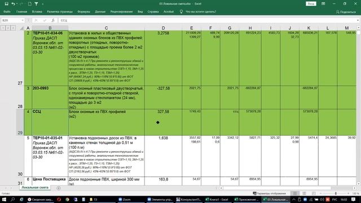Open the undo history dropdown arrow
This screenshot has width=361, height=203.
point(17,4)
